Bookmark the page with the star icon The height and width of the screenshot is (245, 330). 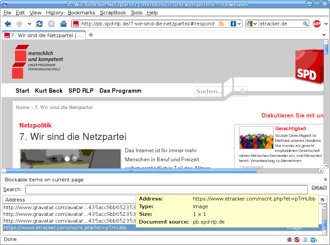pyautogui.click(x=227, y=24)
